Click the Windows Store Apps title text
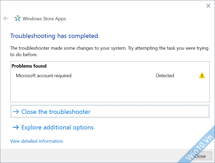Image resolution: width=215 pixels, height=163 pixels. pos(44,19)
